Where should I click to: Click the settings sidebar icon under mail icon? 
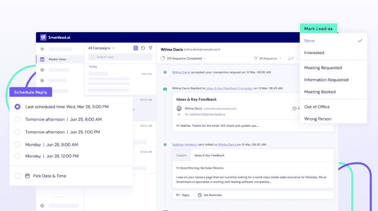click(x=42, y=80)
